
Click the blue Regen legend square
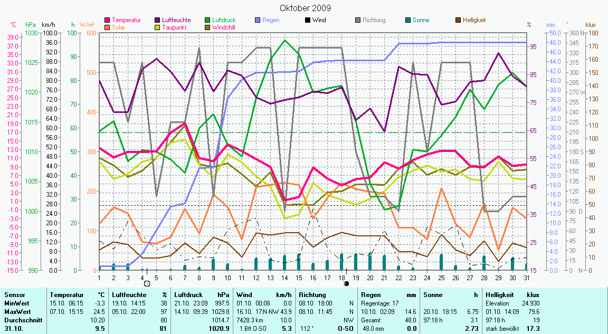click(257, 21)
